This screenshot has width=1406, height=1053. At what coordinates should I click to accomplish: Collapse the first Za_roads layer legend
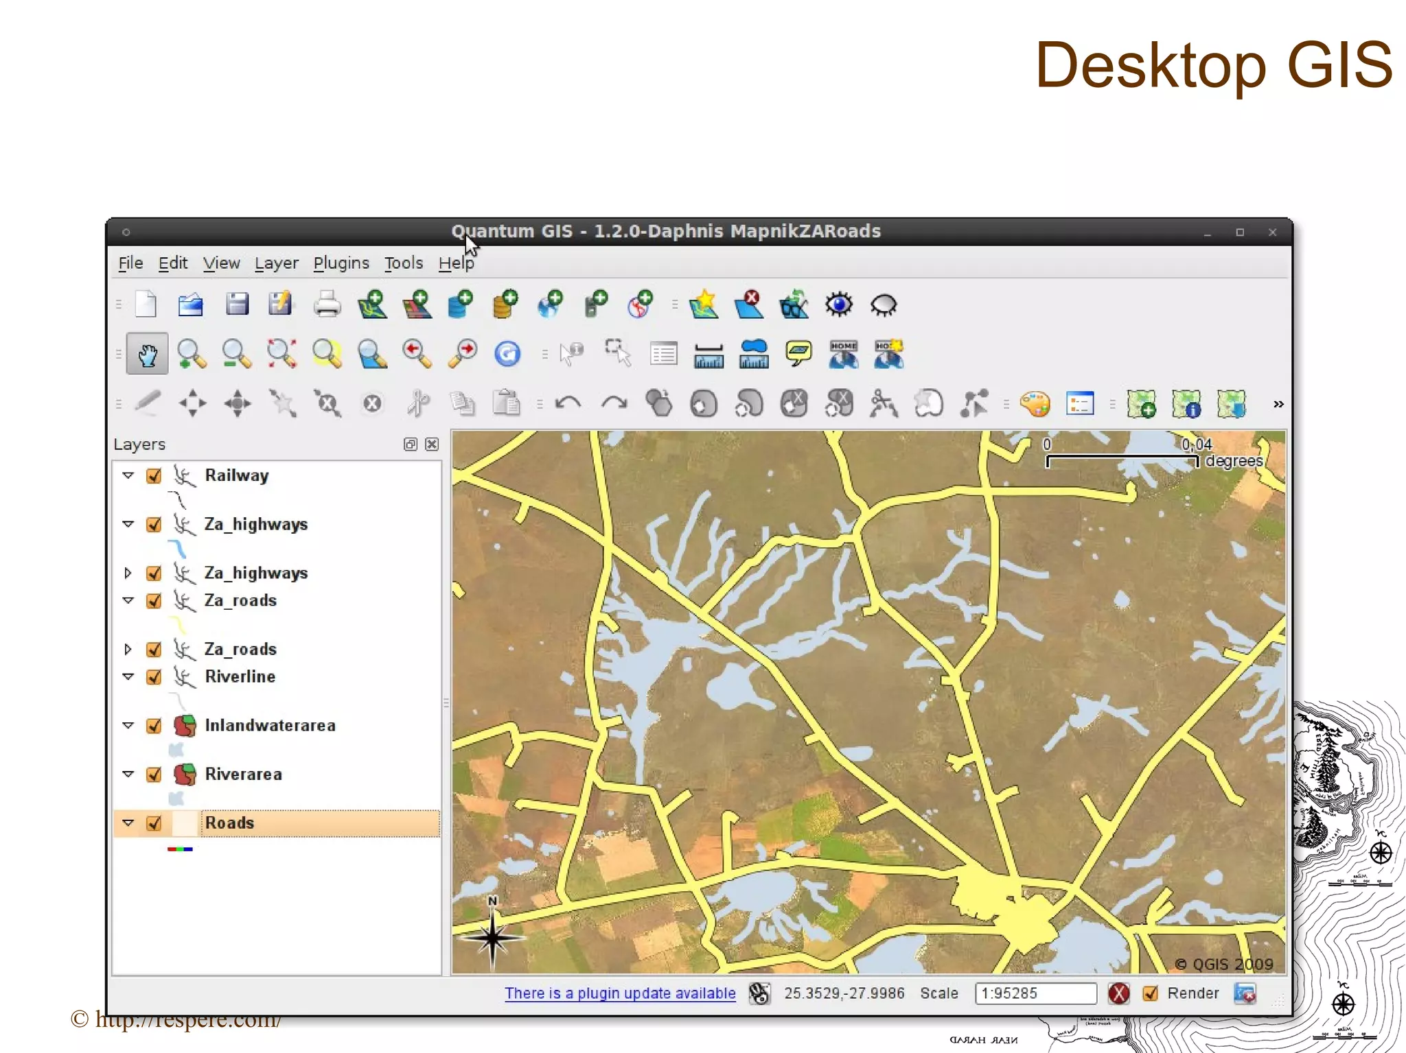click(x=128, y=600)
